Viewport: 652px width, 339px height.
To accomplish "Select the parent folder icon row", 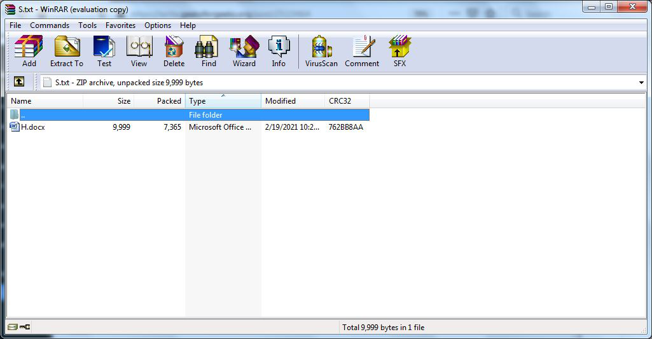I will [189, 115].
